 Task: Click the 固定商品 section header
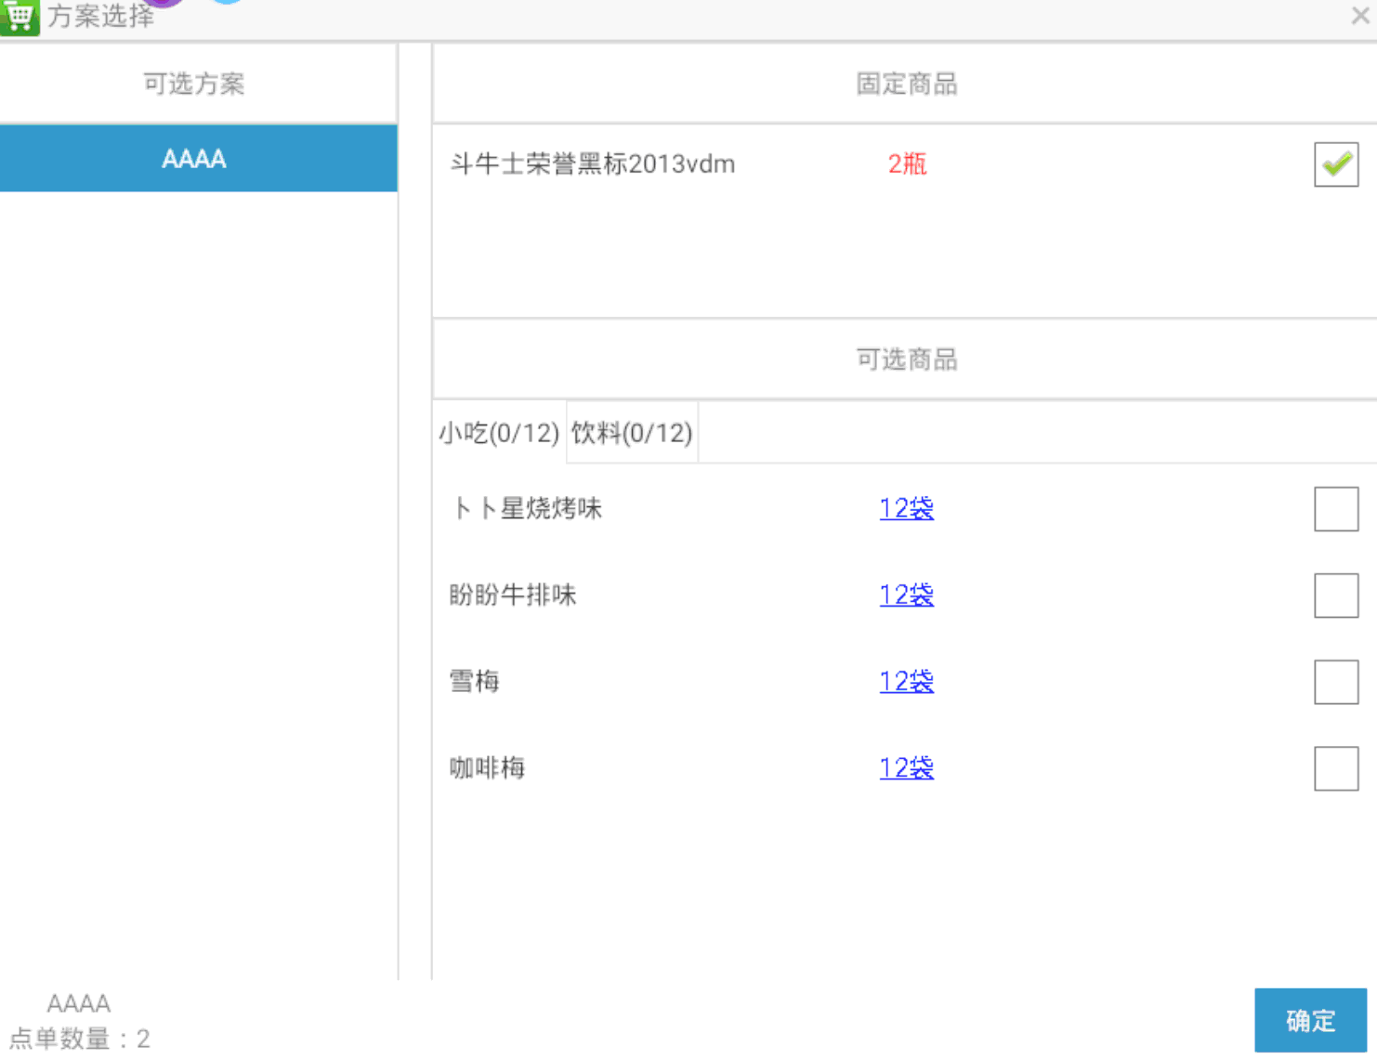(907, 84)
